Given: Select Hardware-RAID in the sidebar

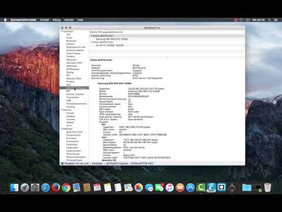Looking at the screenshot, I should 74,63.
